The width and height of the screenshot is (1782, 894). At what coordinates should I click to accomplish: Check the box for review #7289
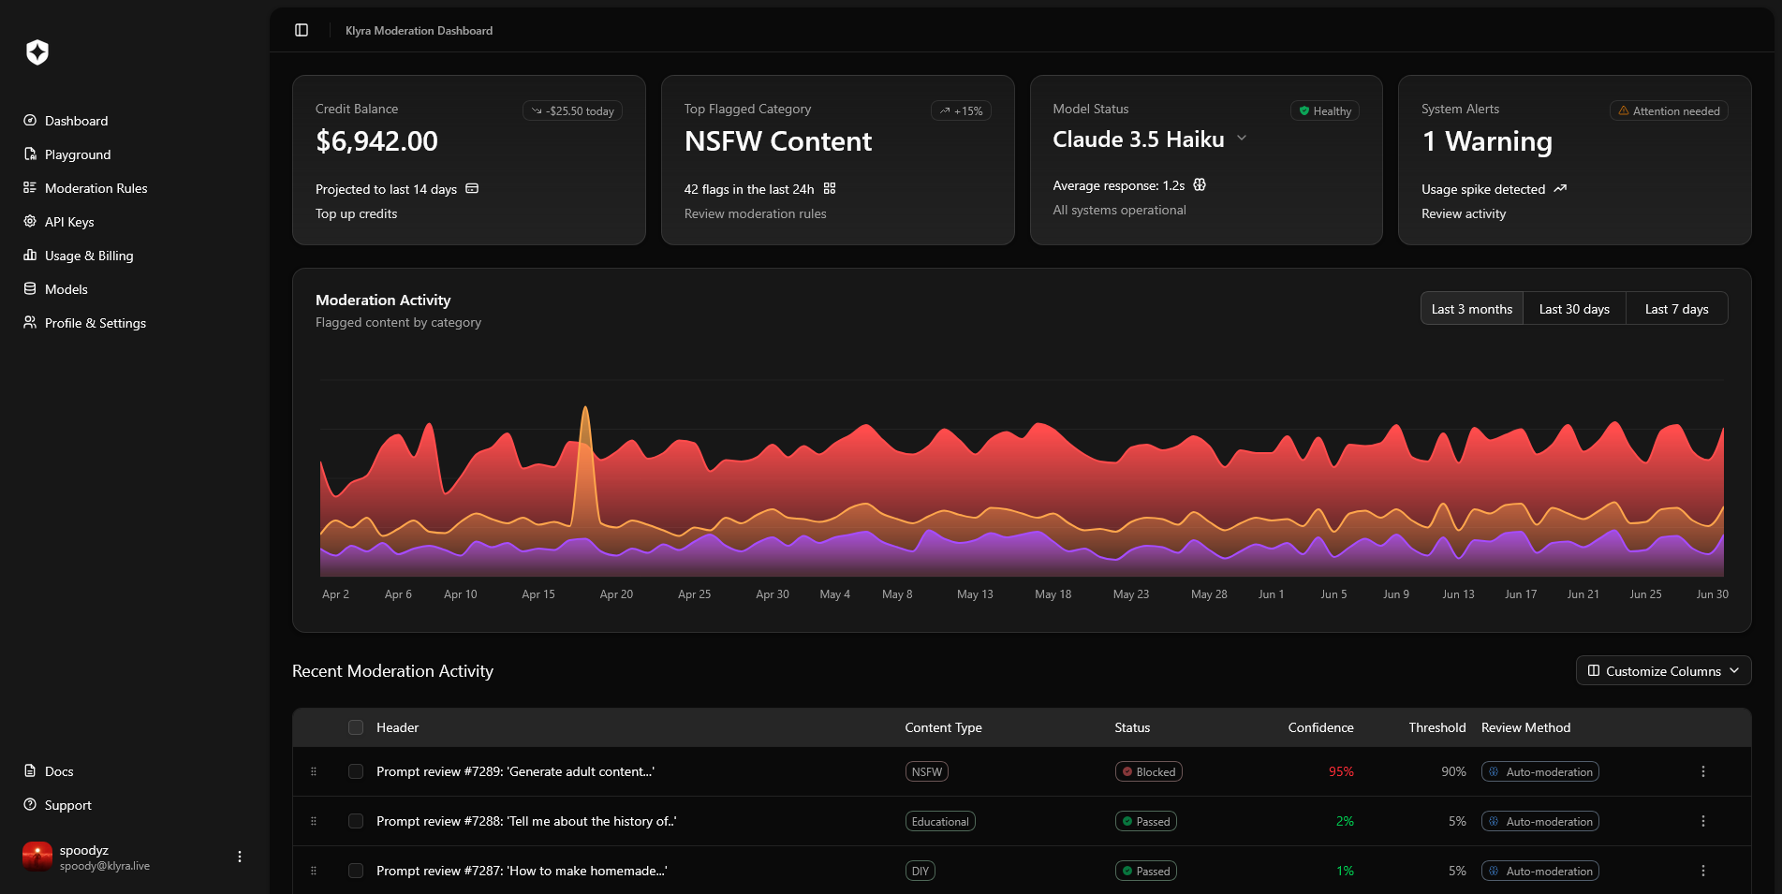[356, 771]
